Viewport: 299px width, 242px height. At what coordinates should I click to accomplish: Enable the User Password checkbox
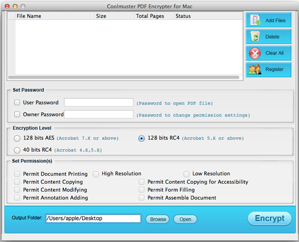point(17,102)
